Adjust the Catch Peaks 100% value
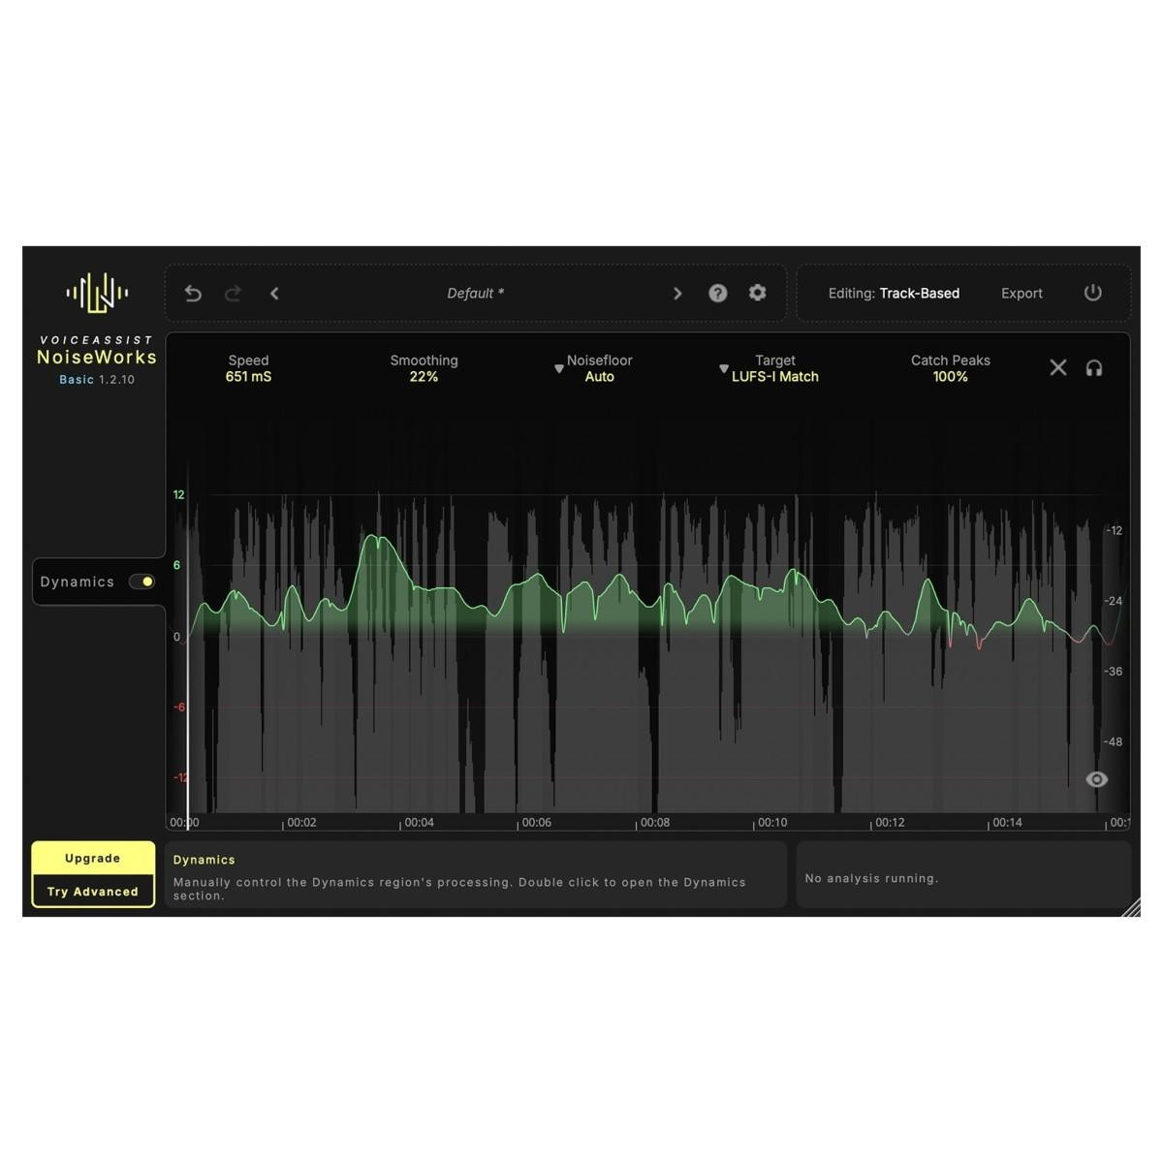The width and height of the screenshot is (1163, 1163). [951, 377]
